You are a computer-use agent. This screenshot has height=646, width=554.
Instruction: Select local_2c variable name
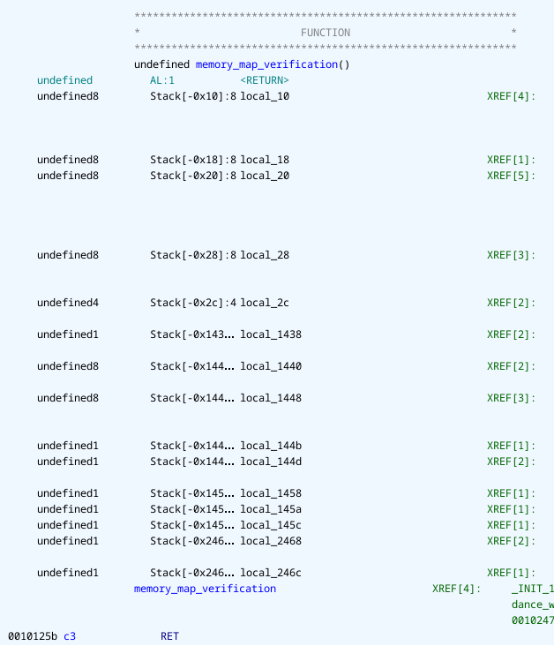265,303
